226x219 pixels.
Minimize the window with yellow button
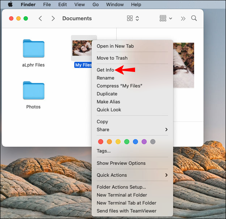point(18,18)
